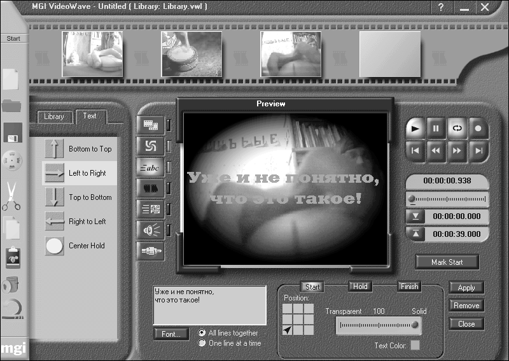Click the playback position scrub slider

(x=447, y=199)
